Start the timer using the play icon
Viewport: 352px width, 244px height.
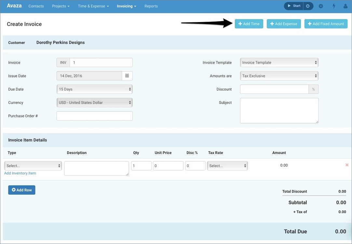[x=292, y=6]
